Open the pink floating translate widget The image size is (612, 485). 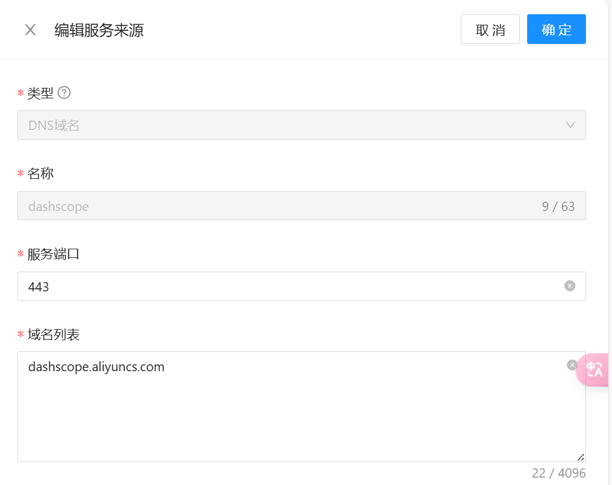(x=594, y=370)
